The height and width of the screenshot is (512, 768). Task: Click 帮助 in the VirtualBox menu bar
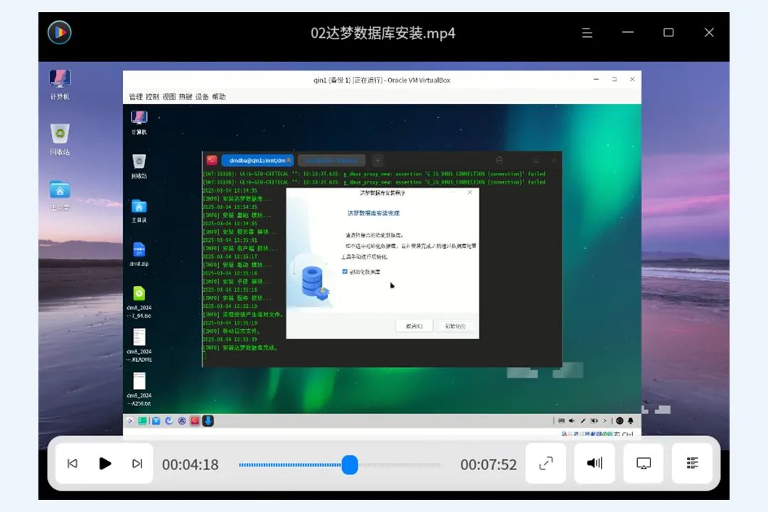point(219,97)
